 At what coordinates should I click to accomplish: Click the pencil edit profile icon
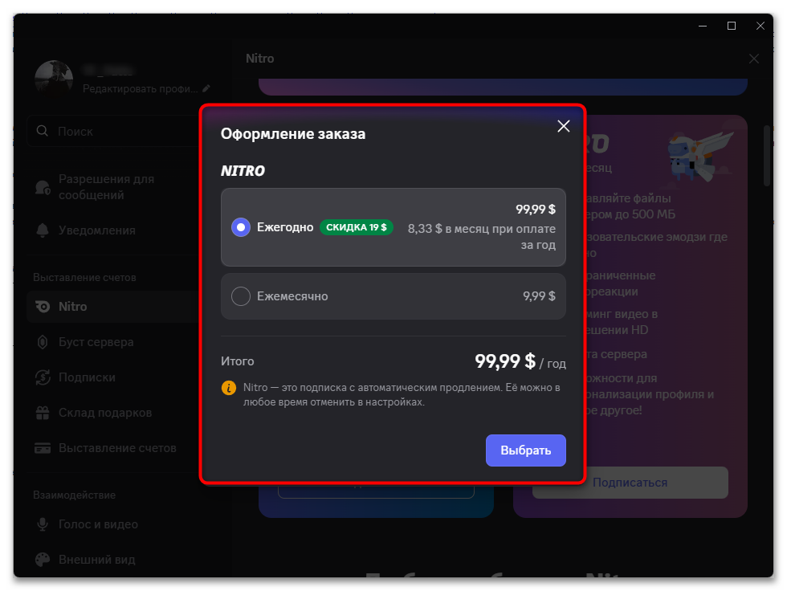point(206,88)
